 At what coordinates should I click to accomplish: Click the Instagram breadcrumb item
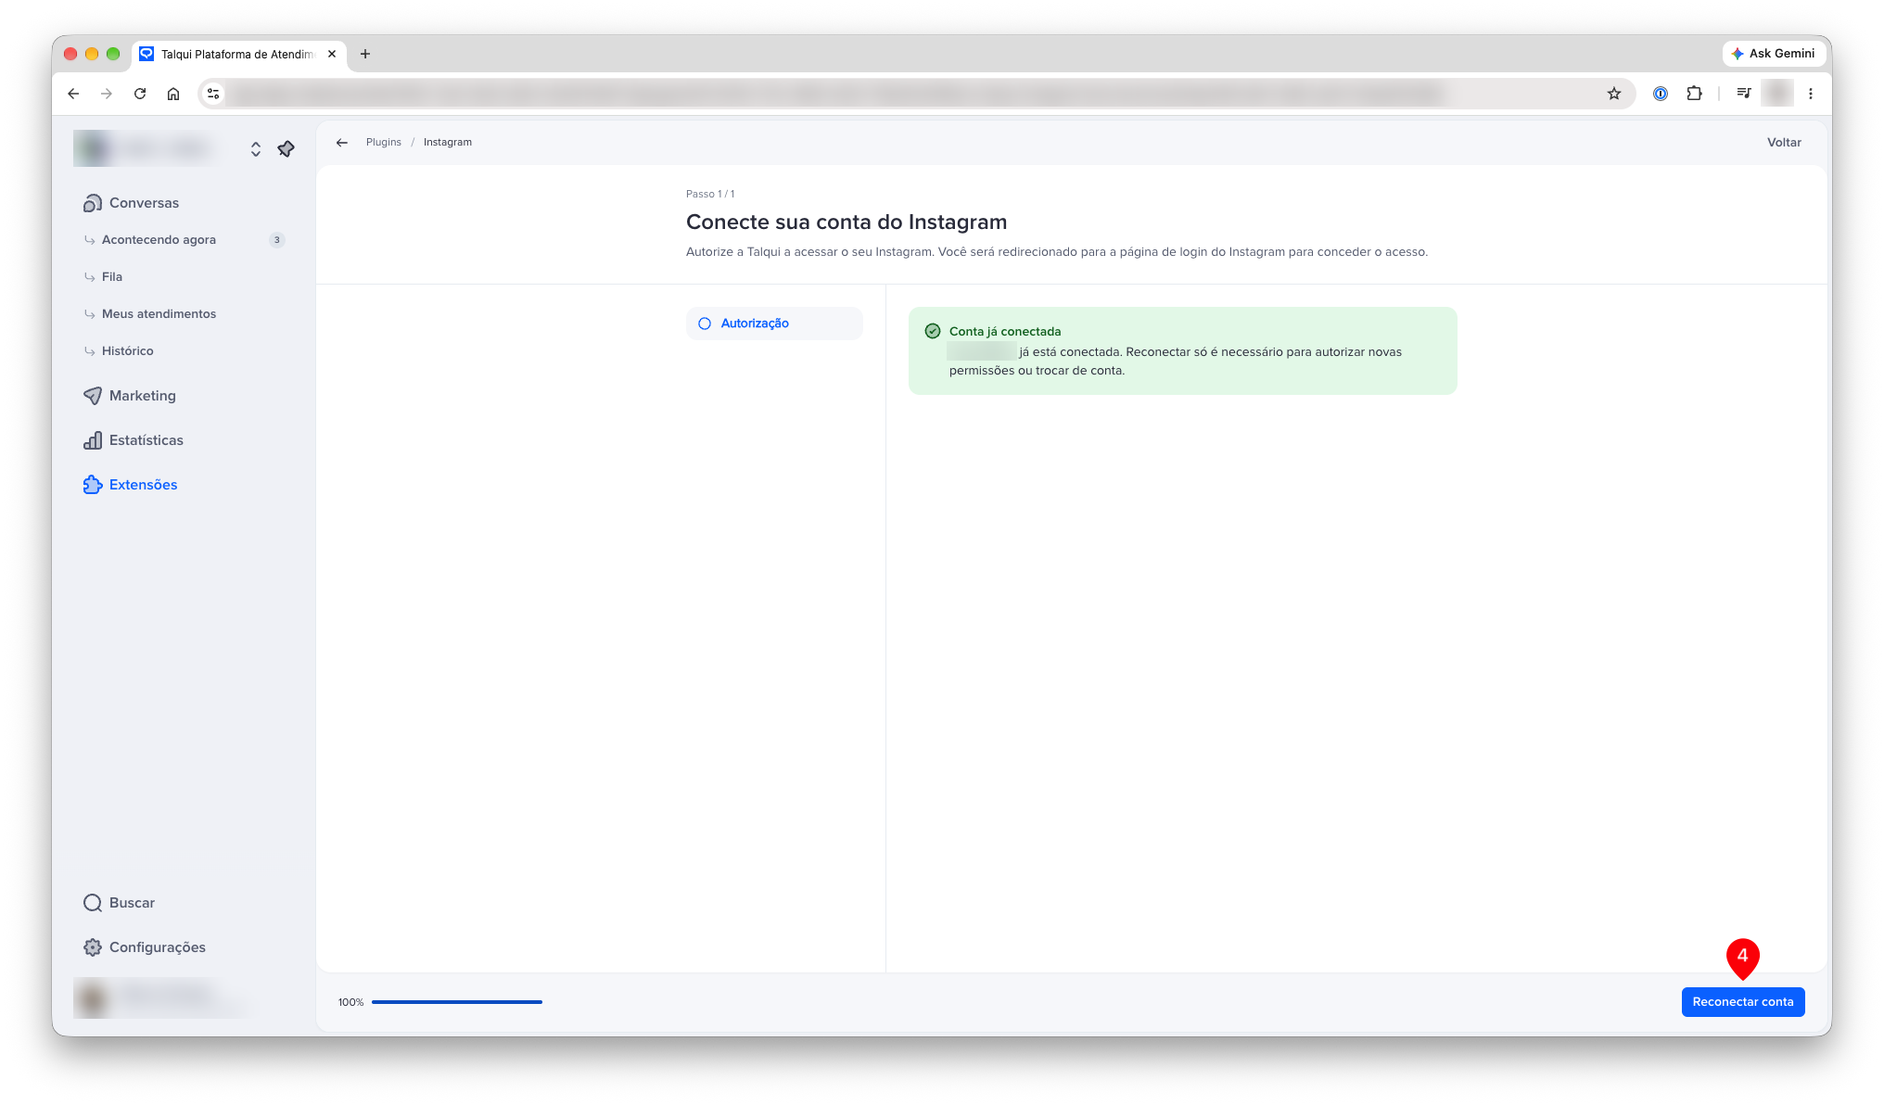pos(448,142)
